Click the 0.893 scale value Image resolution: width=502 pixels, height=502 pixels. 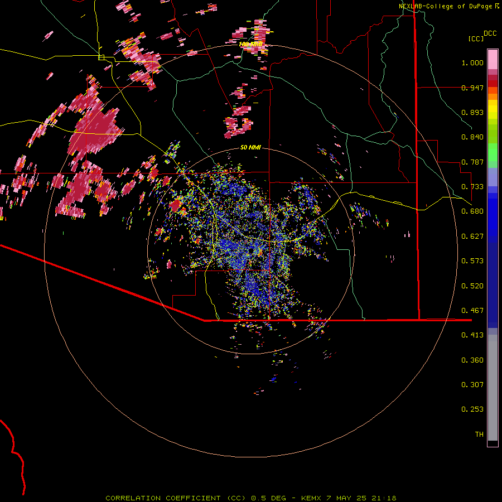coord(472,112)
